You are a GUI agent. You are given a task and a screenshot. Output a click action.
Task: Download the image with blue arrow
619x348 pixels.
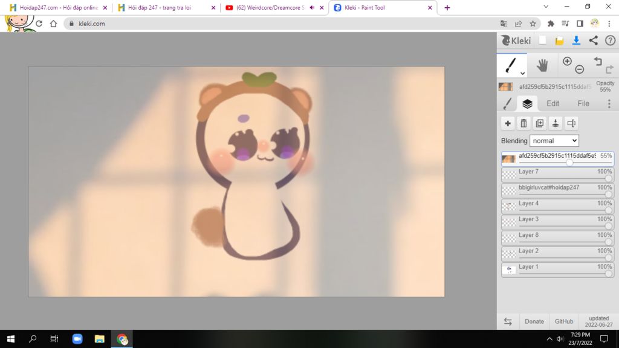coord(576,40)
